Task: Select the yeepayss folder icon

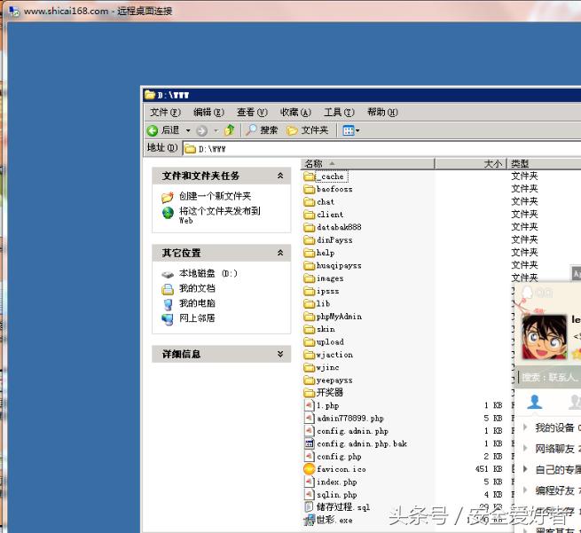Action: tap(309, 380)
